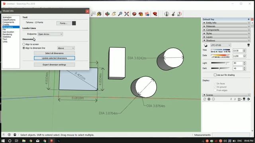Expand the Components panel
Viewport: 255px width, 143px height.
[226, 30]
